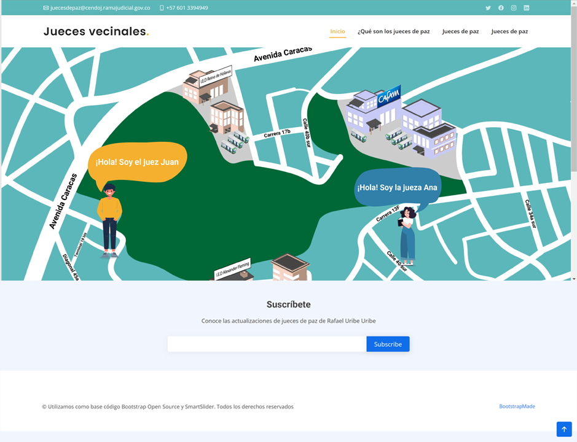Select the jueza Ana character illustration
This screenshot has height=442, width=577.
(407, 235)
